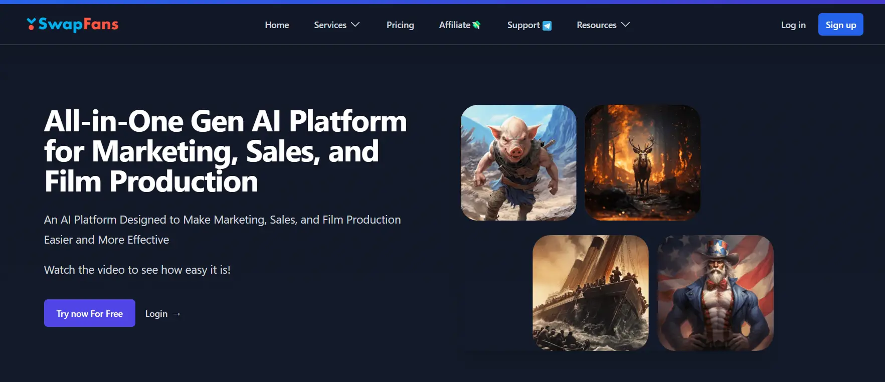
Task: Click the All-in-One Gen AI Platform heading
Action: (x=226, y=151)
